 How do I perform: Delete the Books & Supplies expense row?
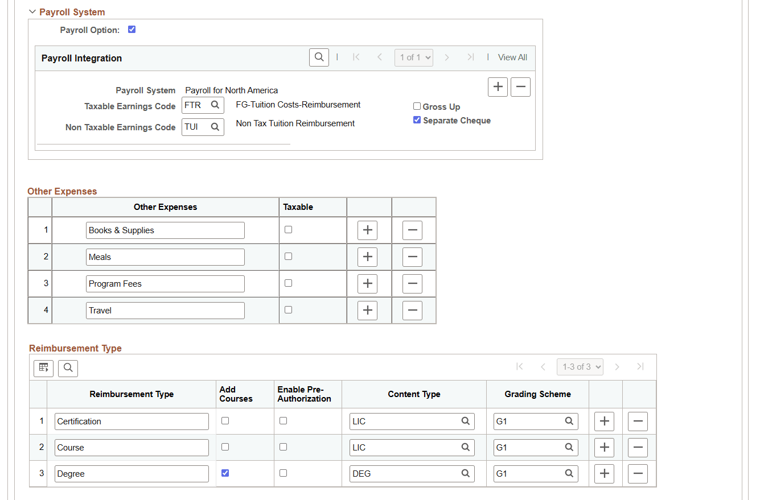[412, 230]
